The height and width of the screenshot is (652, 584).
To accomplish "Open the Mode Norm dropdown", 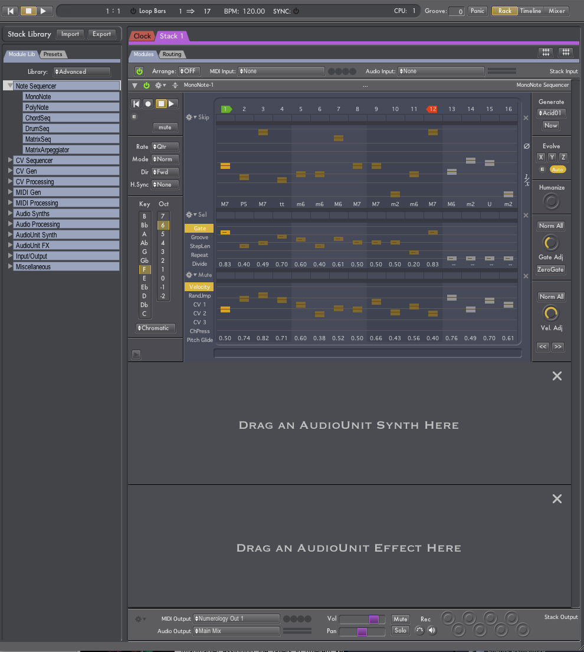I will [165, 159].
